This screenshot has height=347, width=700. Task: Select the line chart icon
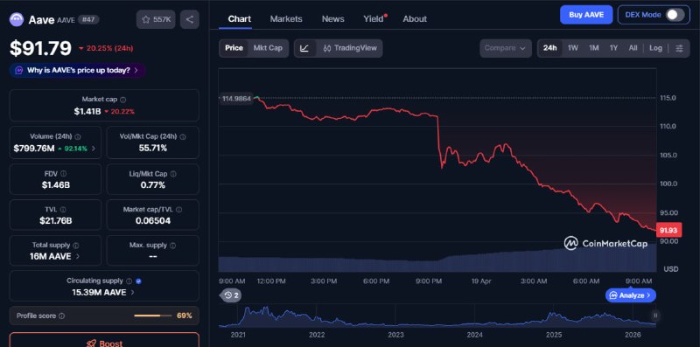304,48
